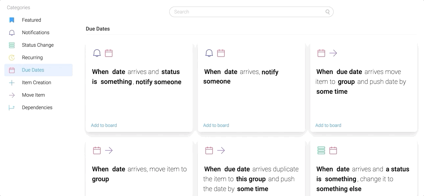This screenshot has height=196, width=424.
Task: Click the Item Creation plus icon
Action: pos(12,83)
